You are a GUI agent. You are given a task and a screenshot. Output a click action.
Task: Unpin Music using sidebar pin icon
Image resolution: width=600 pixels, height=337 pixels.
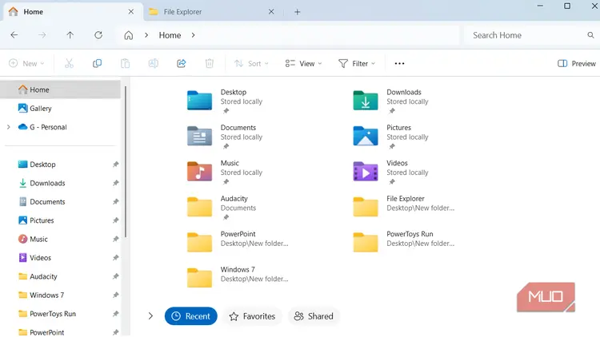115,240
